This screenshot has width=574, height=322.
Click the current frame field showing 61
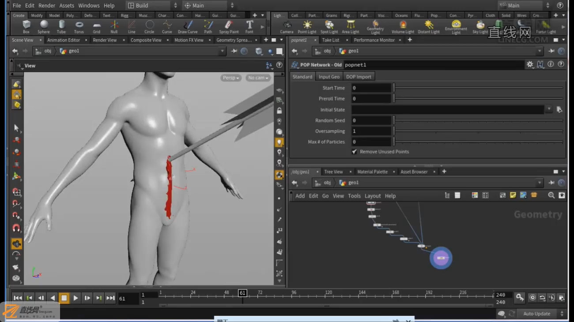coord(128,299)
